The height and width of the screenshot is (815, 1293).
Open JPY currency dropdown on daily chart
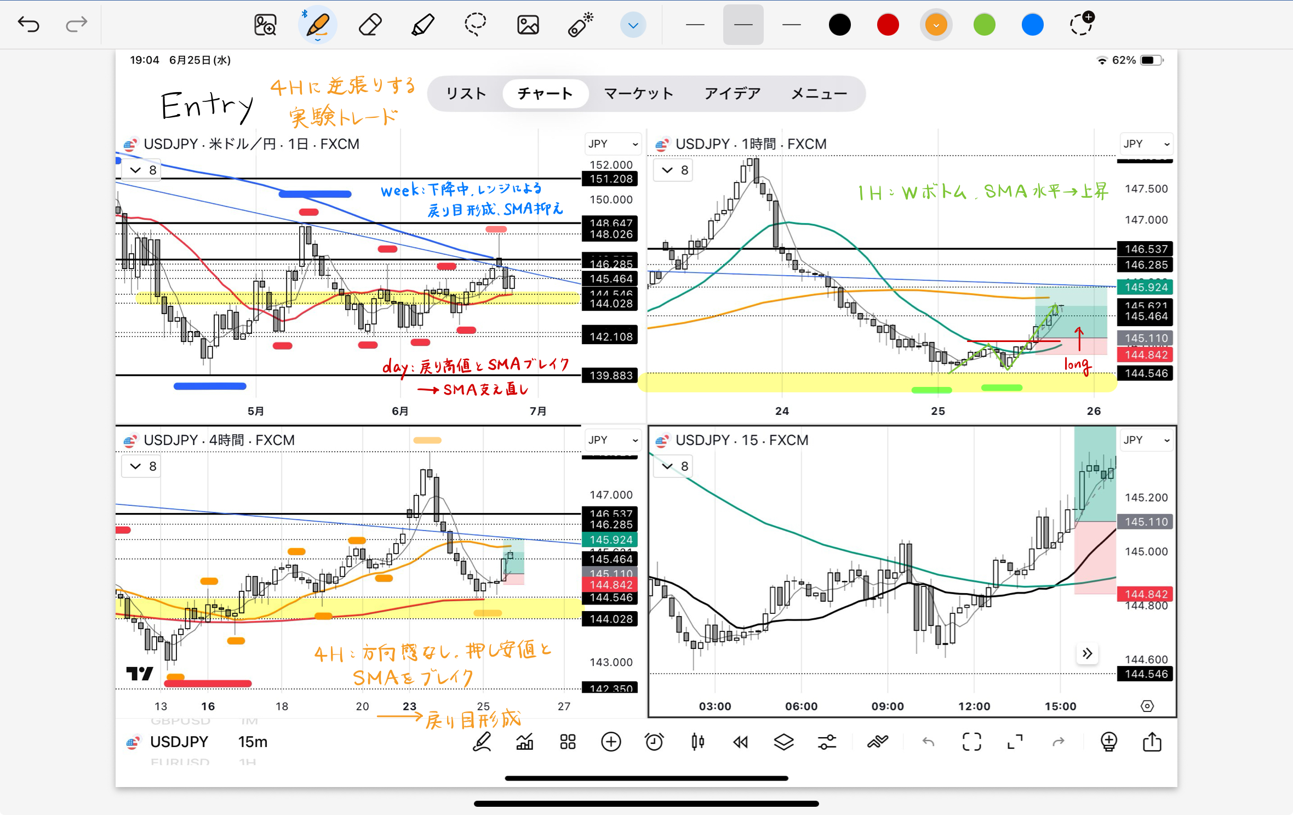coord(613,144)
